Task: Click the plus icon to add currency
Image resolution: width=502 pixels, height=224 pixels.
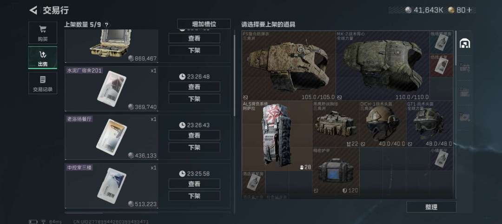Action: [469, 10]
